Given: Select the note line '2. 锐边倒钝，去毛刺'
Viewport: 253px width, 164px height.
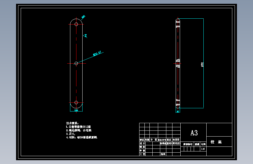Looking at the screenshot, I should 79,130.
